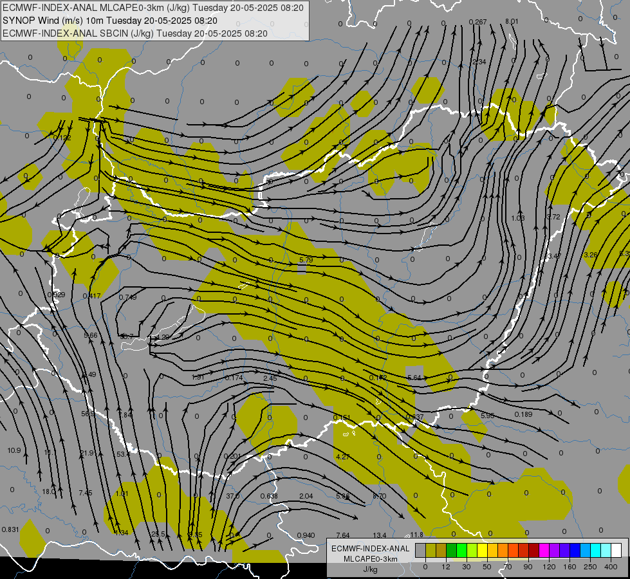Click the 10.9 value on the map
Viewport: 630px width, 579px height.
(14, 450)
